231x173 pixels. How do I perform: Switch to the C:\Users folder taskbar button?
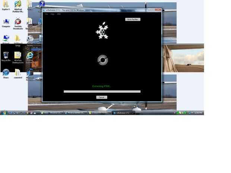click(x=100, y=113)
